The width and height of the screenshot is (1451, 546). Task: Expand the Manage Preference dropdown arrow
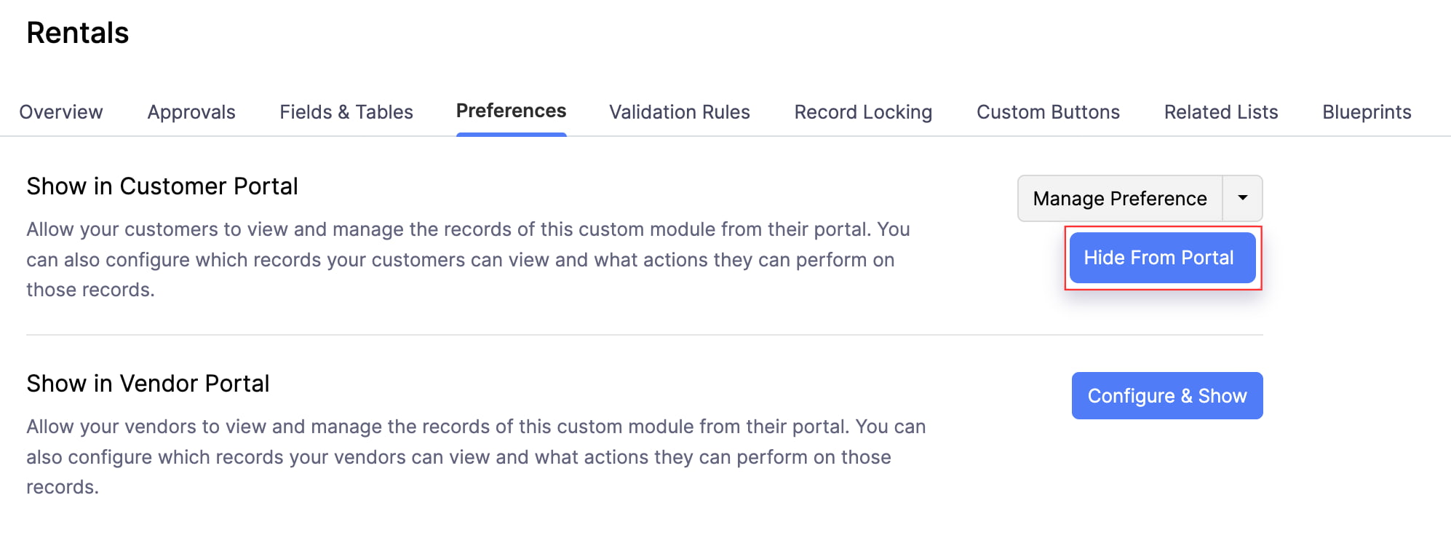(1241, 198)
